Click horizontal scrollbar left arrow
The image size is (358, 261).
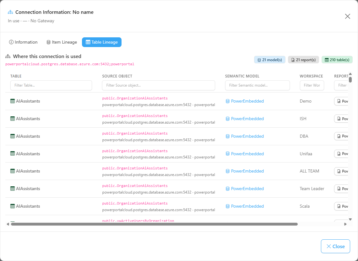point(8,224)
